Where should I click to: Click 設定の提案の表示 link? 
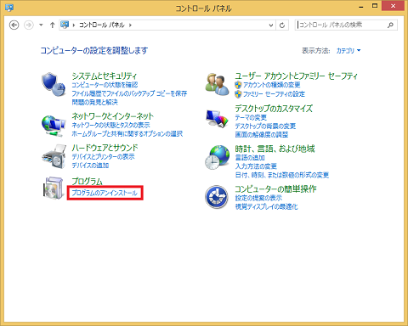click(x=258, y=198)
